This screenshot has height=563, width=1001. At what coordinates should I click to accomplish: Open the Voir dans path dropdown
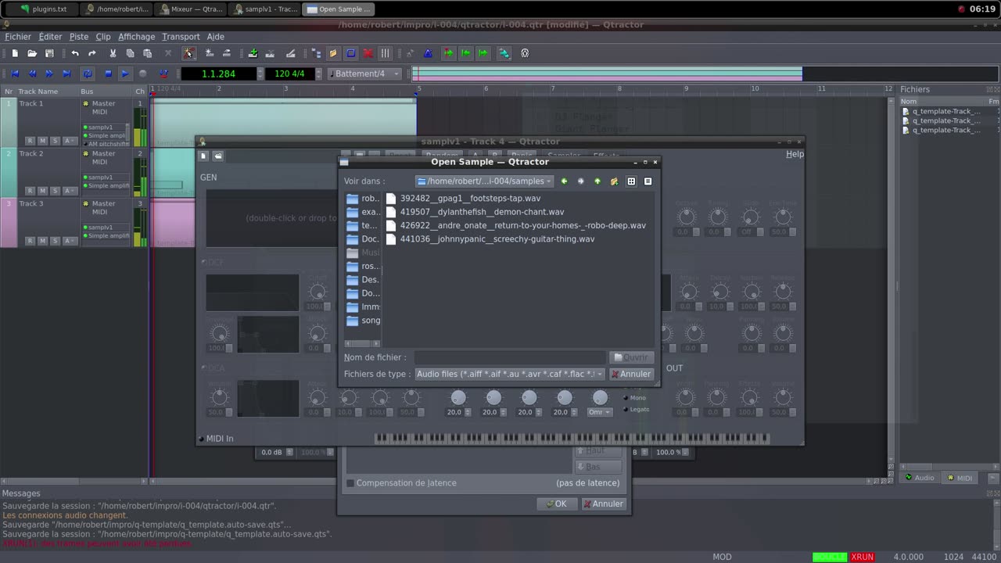(x=484, y=181)
